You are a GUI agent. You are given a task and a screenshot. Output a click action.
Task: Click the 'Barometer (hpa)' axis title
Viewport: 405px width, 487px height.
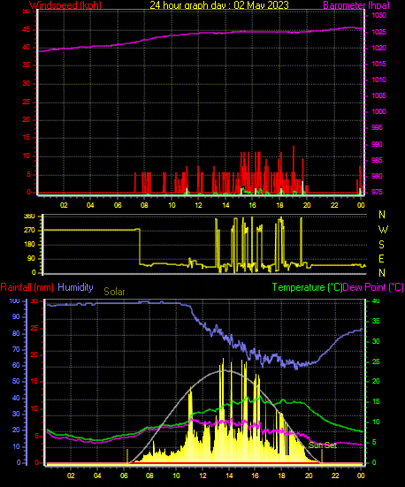356,5
